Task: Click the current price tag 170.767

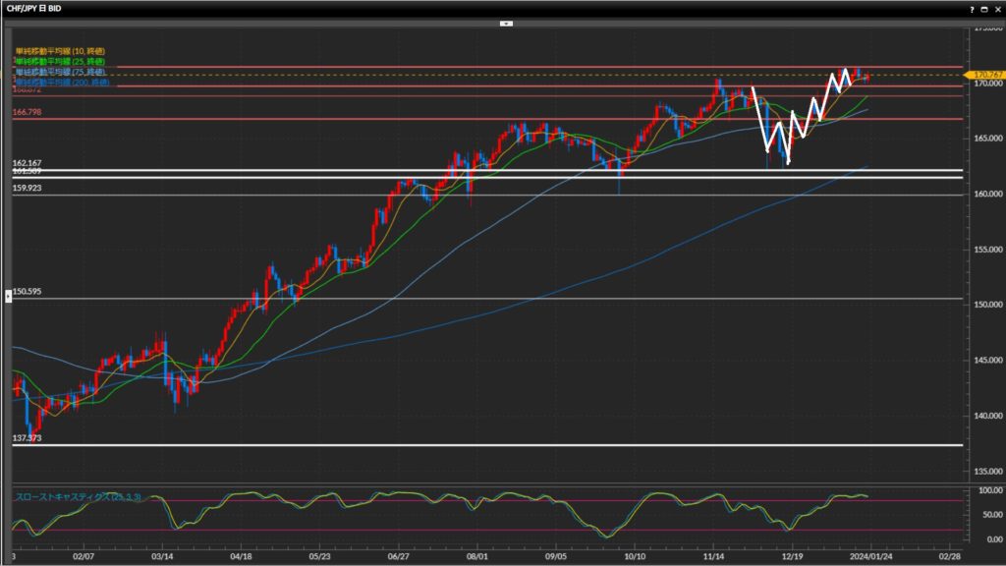Action: (984, 75)
